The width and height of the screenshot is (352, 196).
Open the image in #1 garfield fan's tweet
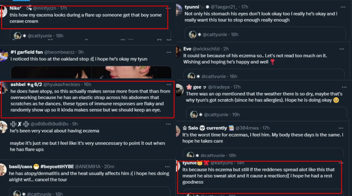91,72
